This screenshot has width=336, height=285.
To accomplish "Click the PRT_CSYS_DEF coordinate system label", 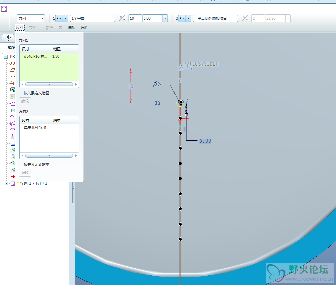I will coord(200,64).
